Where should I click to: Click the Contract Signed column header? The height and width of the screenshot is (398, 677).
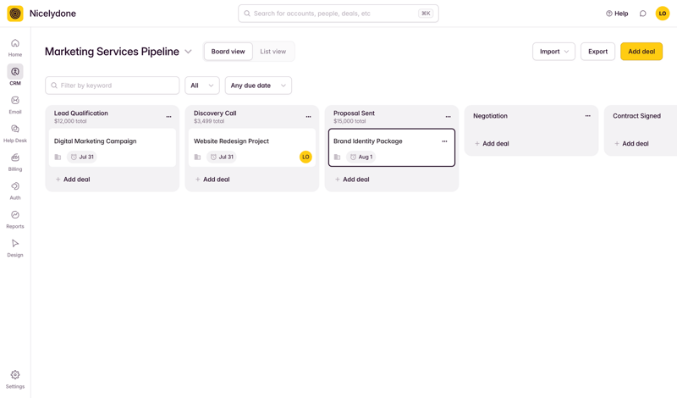coord(637,116)
